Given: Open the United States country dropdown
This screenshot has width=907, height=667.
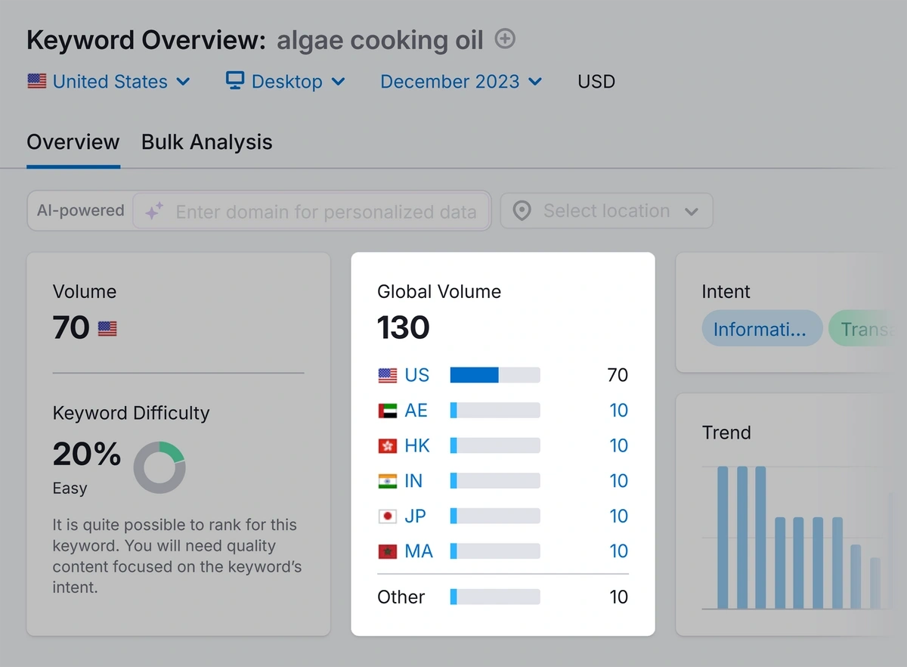Looking at the screenshot, I should tap(109, 82).
